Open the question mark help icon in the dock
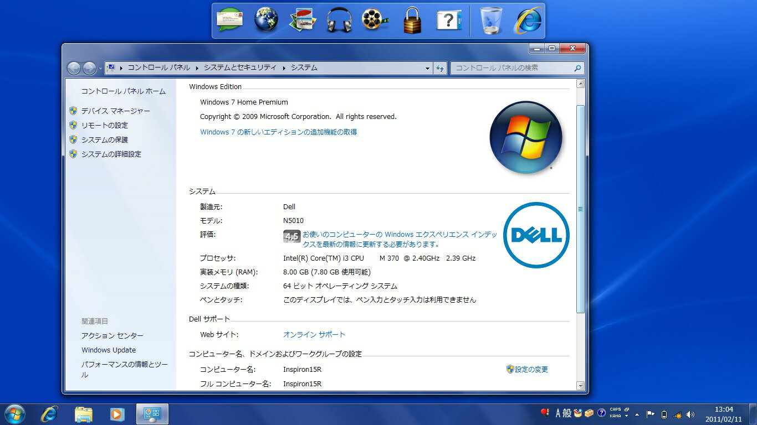Image resolution: width=757 pixels, height=425 pixels. tap(449, 20)
